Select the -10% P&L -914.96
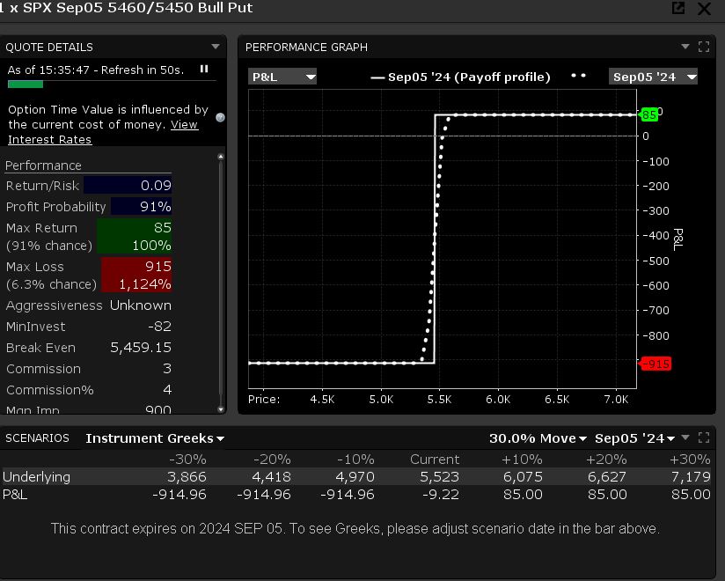The width and height of the screenshot is (725, 581). [x=348, y=495]
